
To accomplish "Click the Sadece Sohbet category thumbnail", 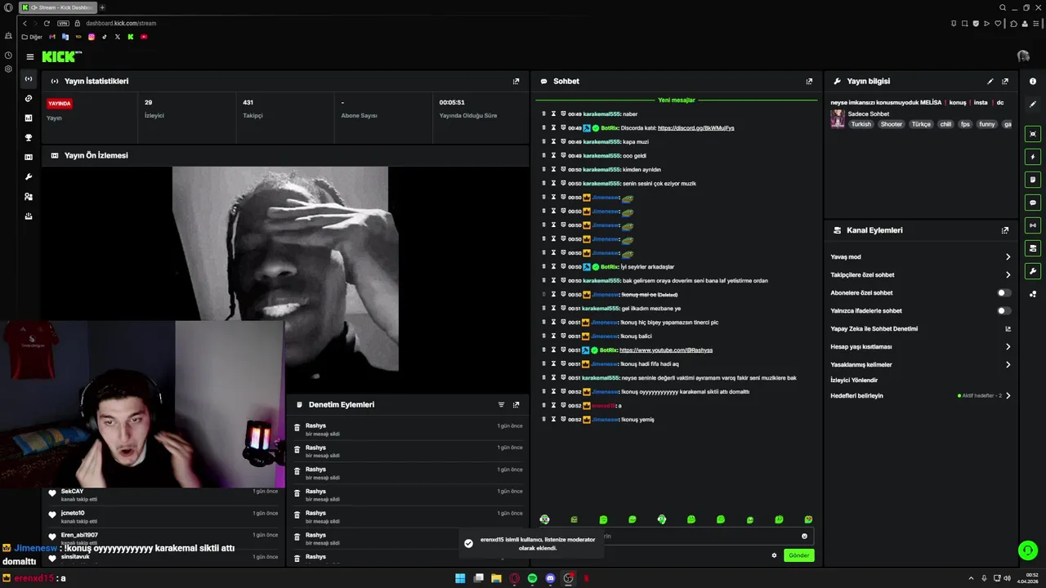I will 838,119.
